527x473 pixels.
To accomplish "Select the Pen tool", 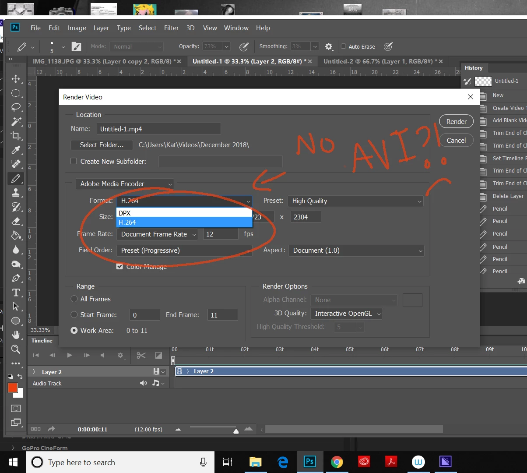I will coord(16,278).
